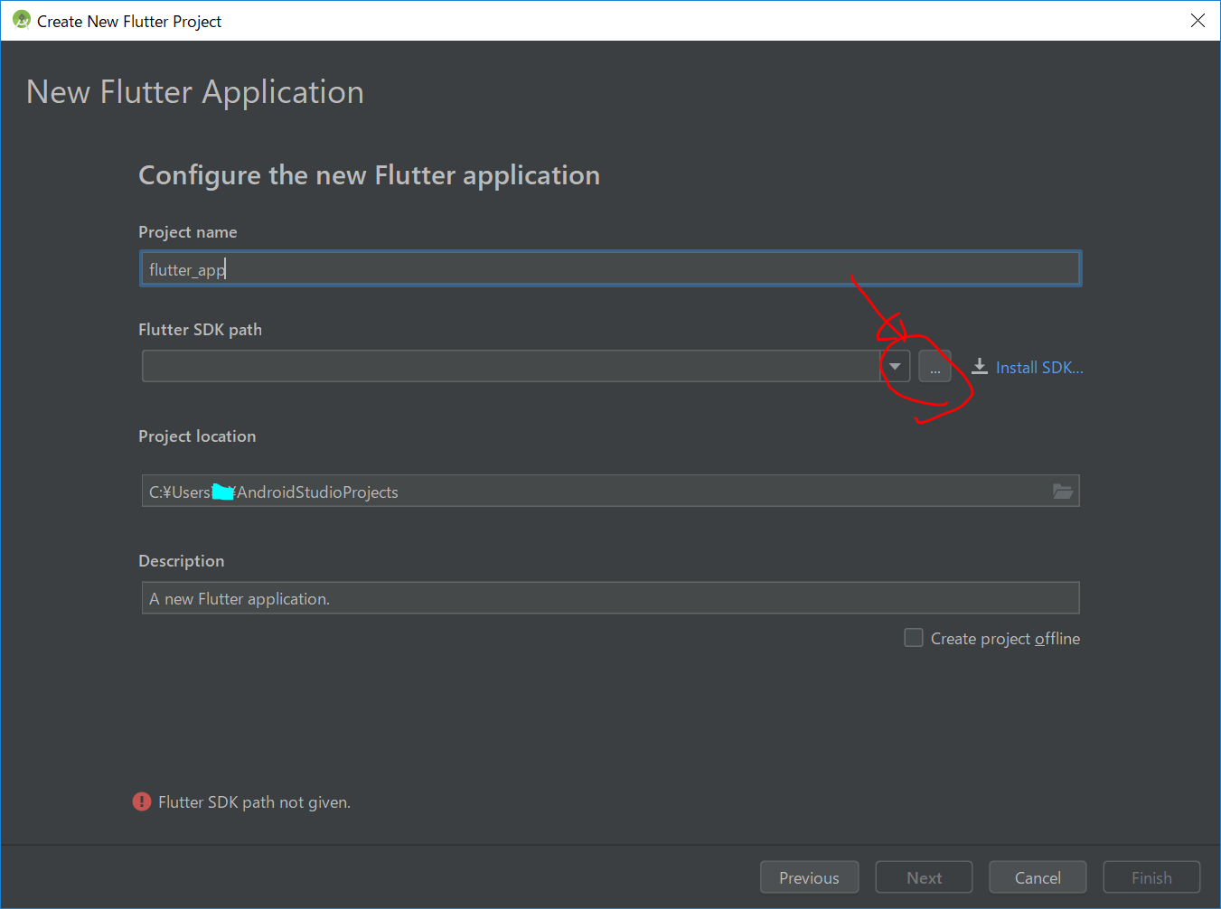Screen dimensions: 1221x909
Task: Click the download icon beside Install SDK
Action: 980,366
